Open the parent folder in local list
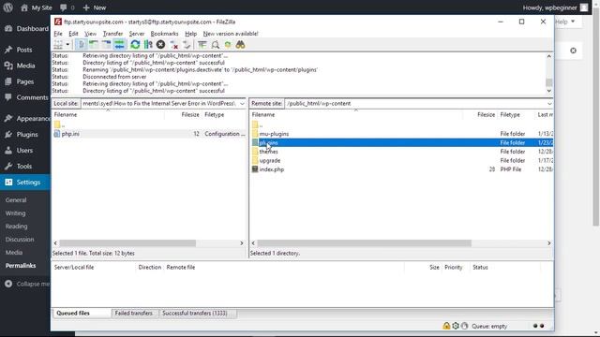Screen dimensions: 600x337 pos(60,125)
